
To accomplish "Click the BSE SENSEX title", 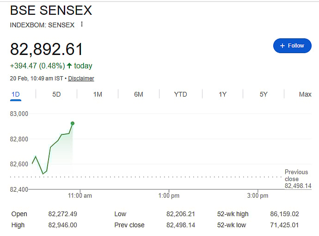I will coord(51,10).
